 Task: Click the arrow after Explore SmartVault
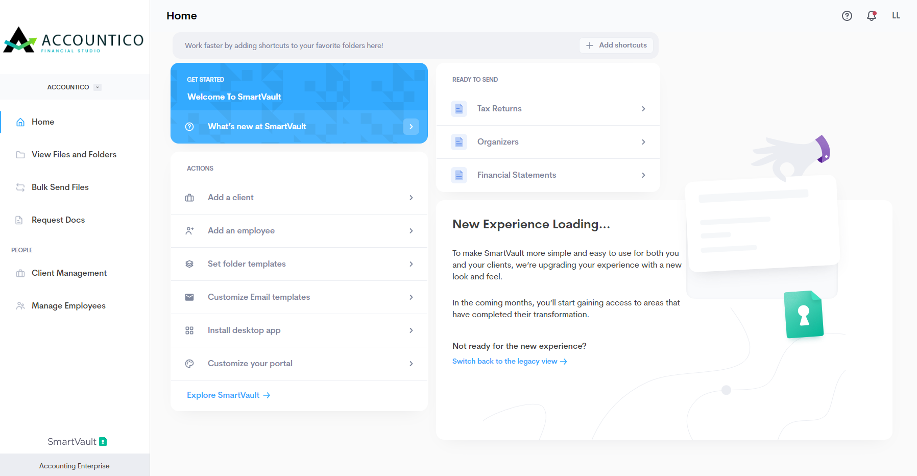267,395
